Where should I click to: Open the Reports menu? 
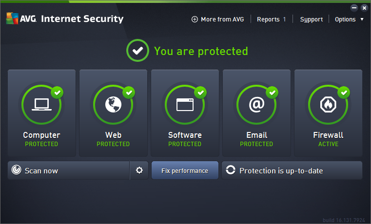click(x=271, y=19)
